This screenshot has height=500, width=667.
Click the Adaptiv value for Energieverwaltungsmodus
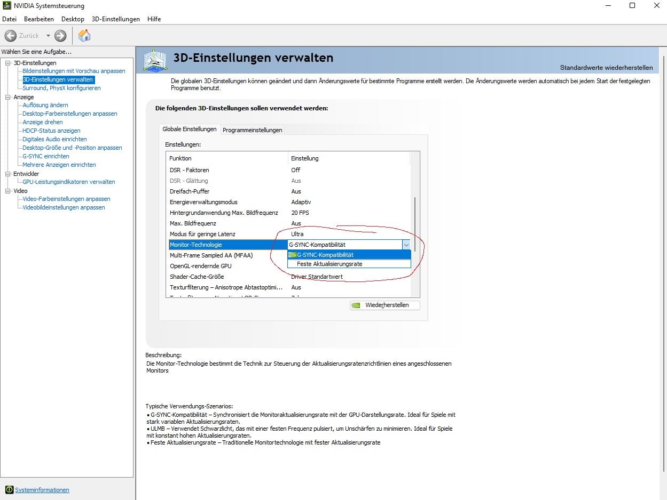[x=301, y=202]
